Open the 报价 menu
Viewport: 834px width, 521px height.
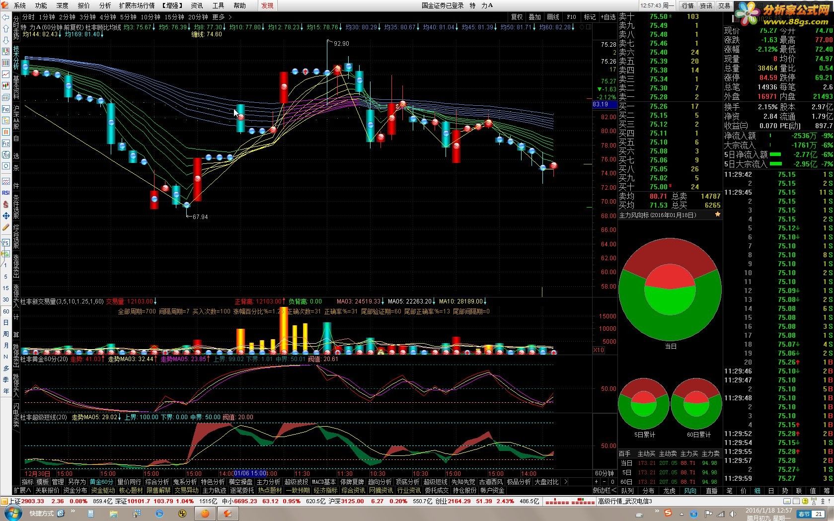pyautogui.click(x=84, y=5)
